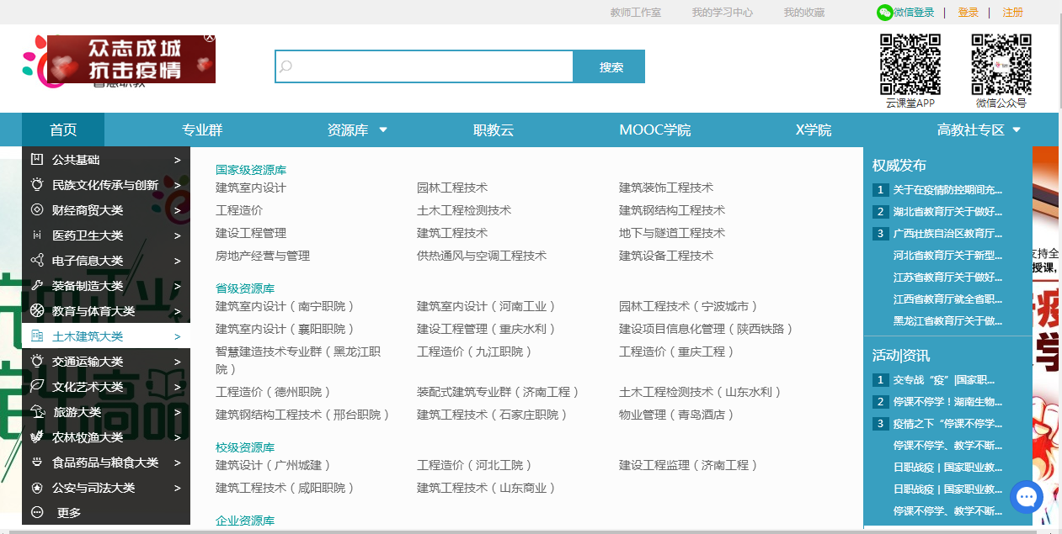Expand the 高教社专区 dropdown arrow
The width and height of the screenshot is (1062, 534).
point(1017,130)
